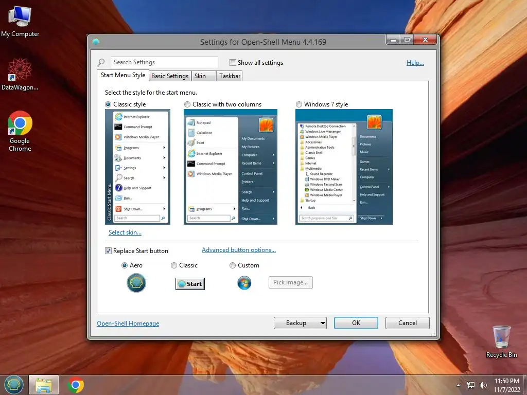Enable Show all settings checkbox
The height and width of the screenshot is (395, 527).
point(233,62)
